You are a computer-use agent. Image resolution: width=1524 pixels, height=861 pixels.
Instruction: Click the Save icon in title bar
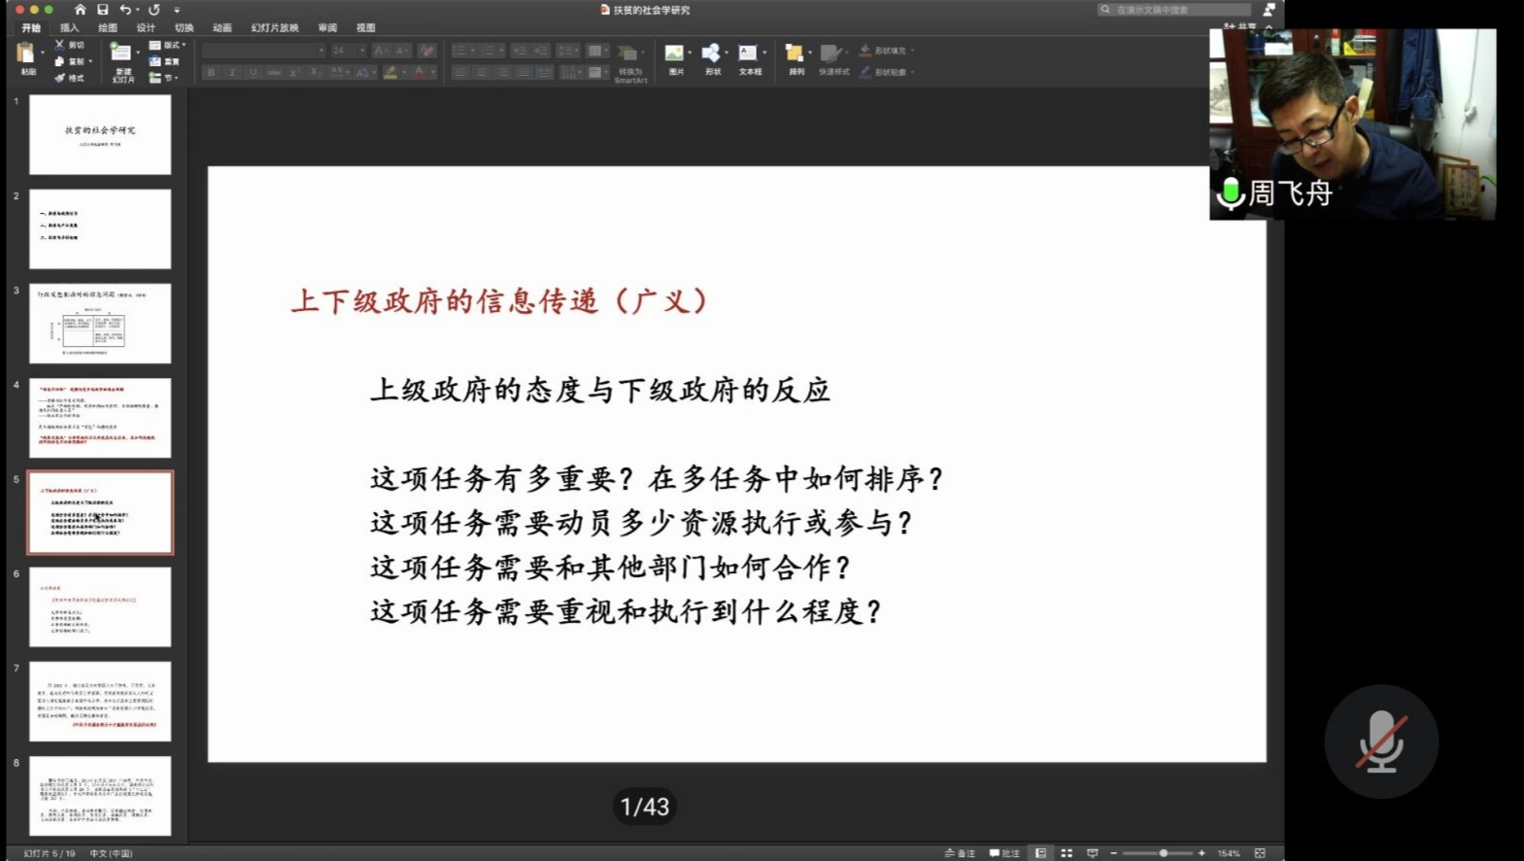pos(103,10)
